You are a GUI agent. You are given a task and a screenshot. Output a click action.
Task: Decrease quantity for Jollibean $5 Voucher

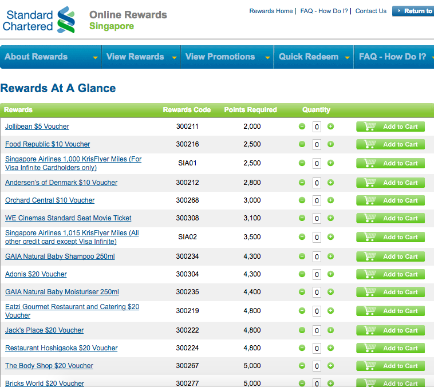click(302, 127)
